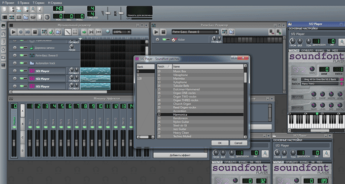
Task: Play the pattern in the Beat+Bassline editor
Action: click(156, 32)
